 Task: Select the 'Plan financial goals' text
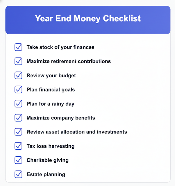tap(51, 90)
